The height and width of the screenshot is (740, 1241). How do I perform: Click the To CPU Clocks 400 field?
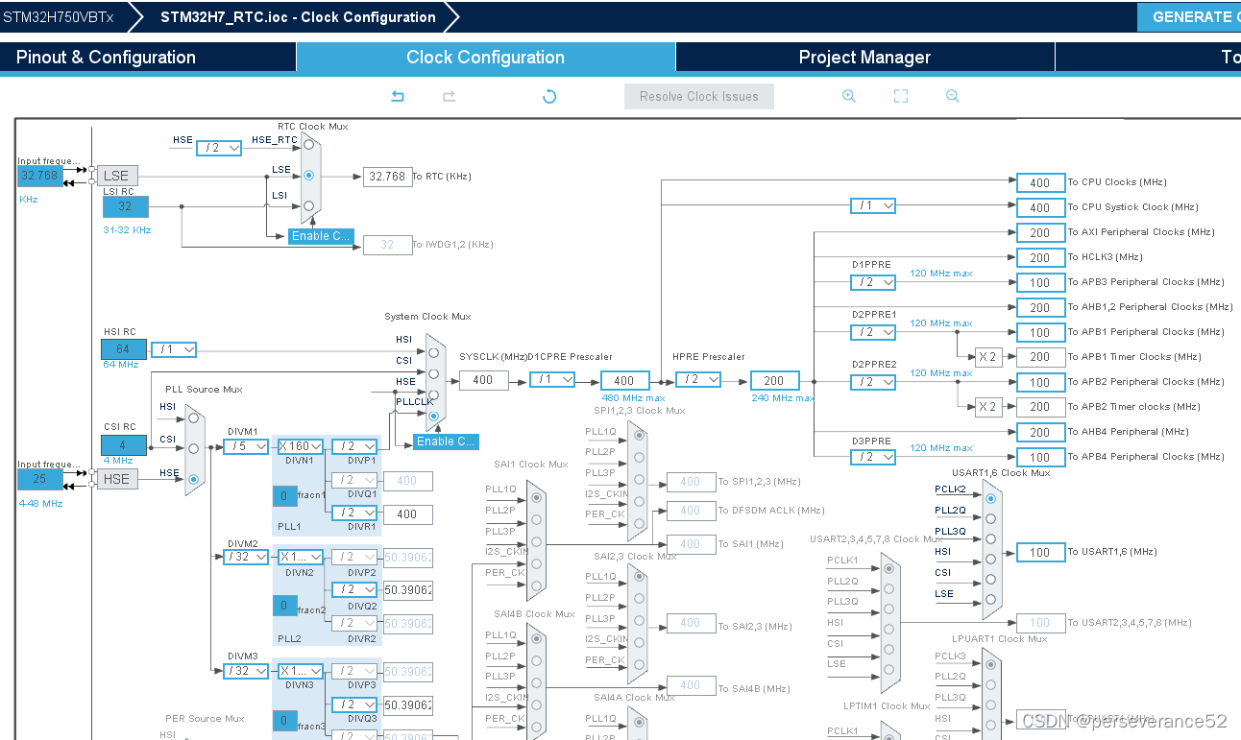[x=1040, y=182]
